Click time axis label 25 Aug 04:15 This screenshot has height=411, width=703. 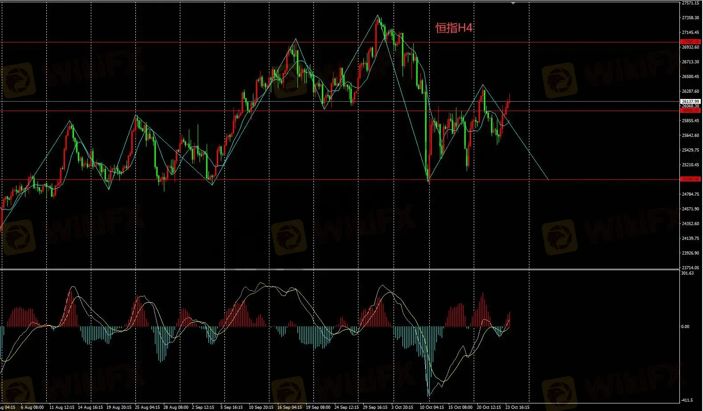point(147,407)
